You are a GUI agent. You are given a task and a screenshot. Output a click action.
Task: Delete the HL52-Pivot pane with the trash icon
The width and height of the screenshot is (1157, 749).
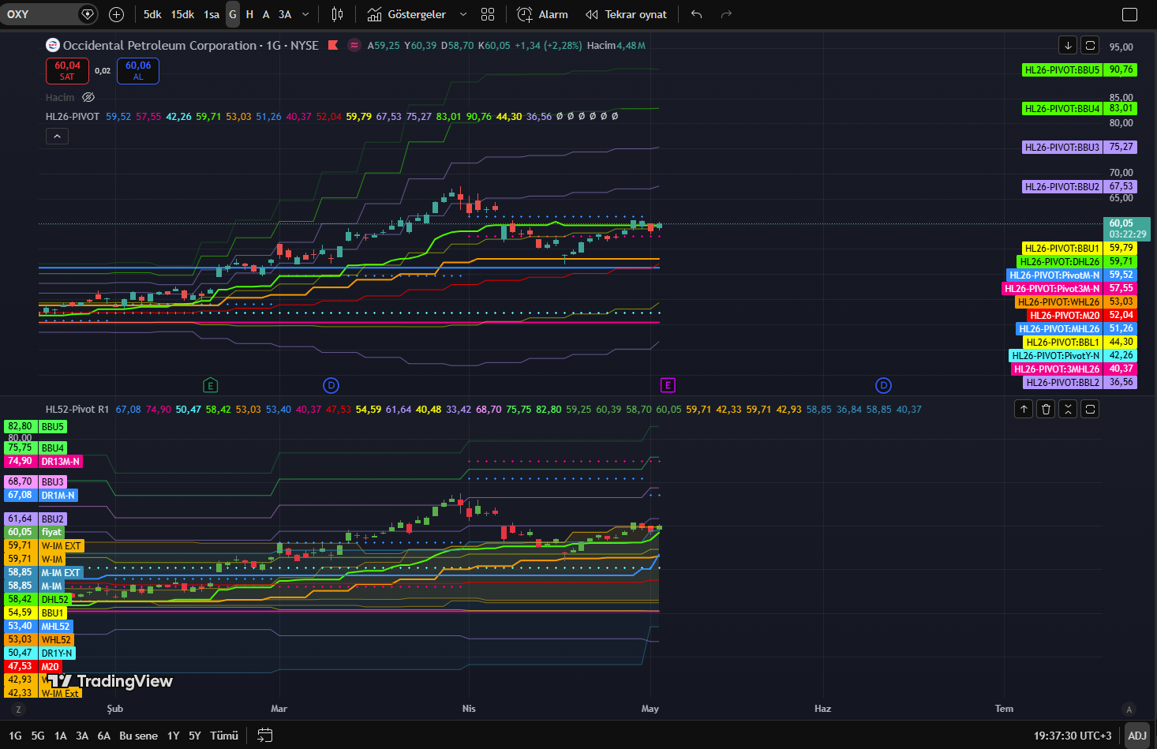coord(1046,409)
